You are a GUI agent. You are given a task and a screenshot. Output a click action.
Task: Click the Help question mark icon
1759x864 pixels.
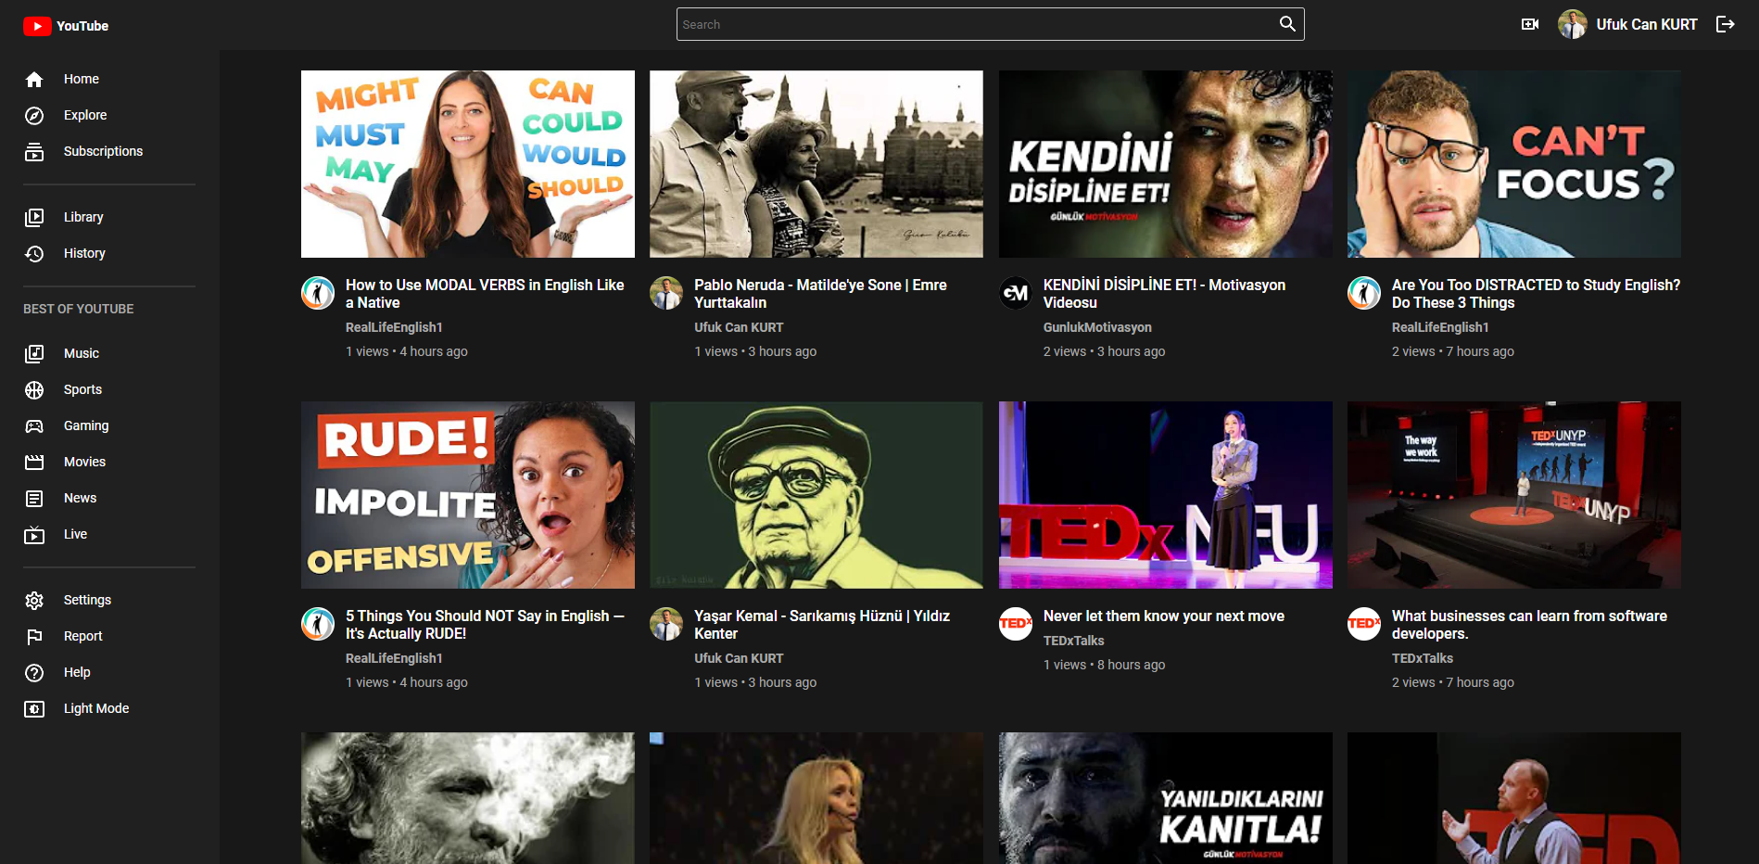coord(34,673)
